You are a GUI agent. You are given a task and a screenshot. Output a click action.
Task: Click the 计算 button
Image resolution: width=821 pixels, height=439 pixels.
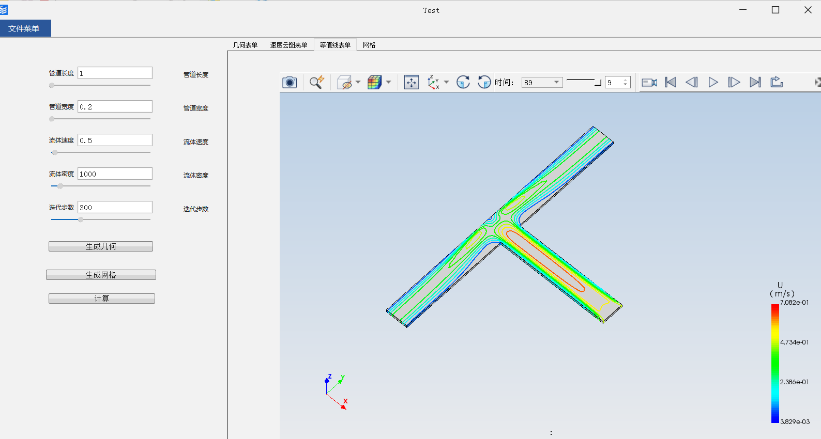tap(102, 299)
